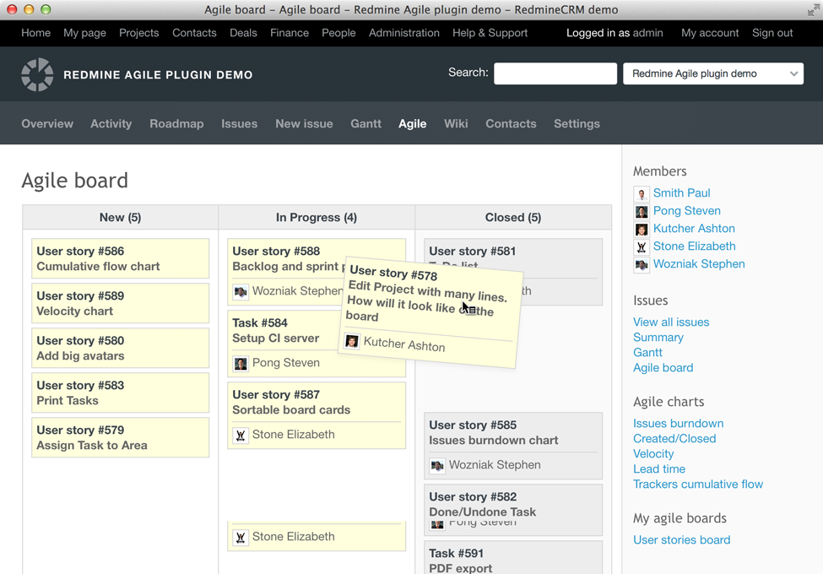The height and width of the screenshot is (574, 823).
Task: Click Smith Paul's avatar in Members
Action: tap(642, 194)
